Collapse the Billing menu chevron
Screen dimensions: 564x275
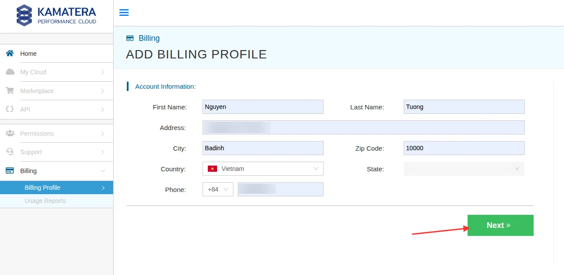(103, 171)
